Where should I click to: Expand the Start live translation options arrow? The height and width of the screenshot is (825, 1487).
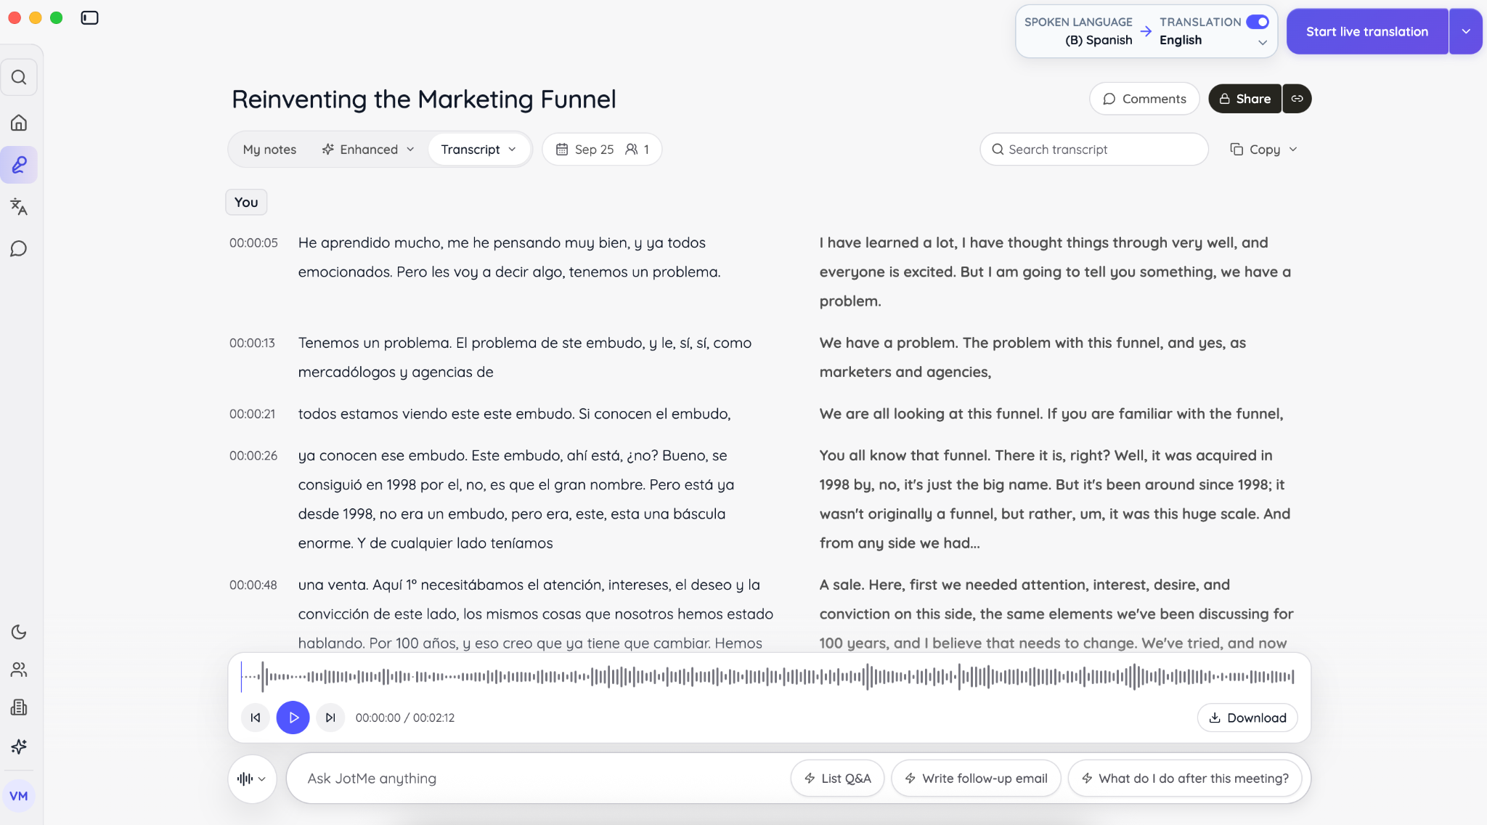coord(1466,31)
